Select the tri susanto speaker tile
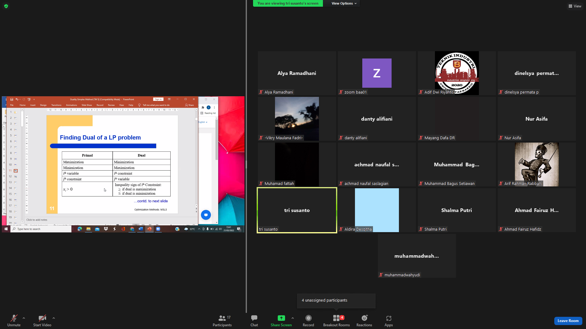586x329 pixels. tap(297, 210)
